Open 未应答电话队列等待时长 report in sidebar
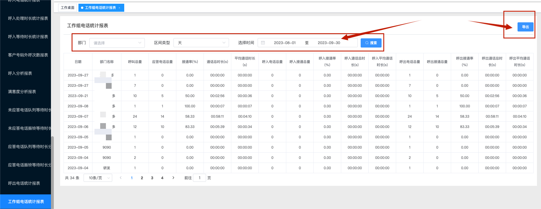The width and height of the screenshot is (541, 209). [29, 110]
